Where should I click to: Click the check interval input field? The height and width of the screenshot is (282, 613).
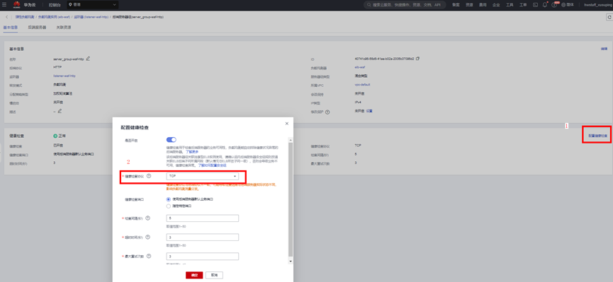point(203,218)
